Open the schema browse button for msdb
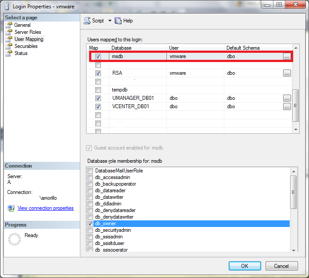Image resolution: width=309 pixels, height=278 pixels. (287, 56)
